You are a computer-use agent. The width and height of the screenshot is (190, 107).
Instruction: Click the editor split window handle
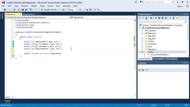[x=135, y=21]
